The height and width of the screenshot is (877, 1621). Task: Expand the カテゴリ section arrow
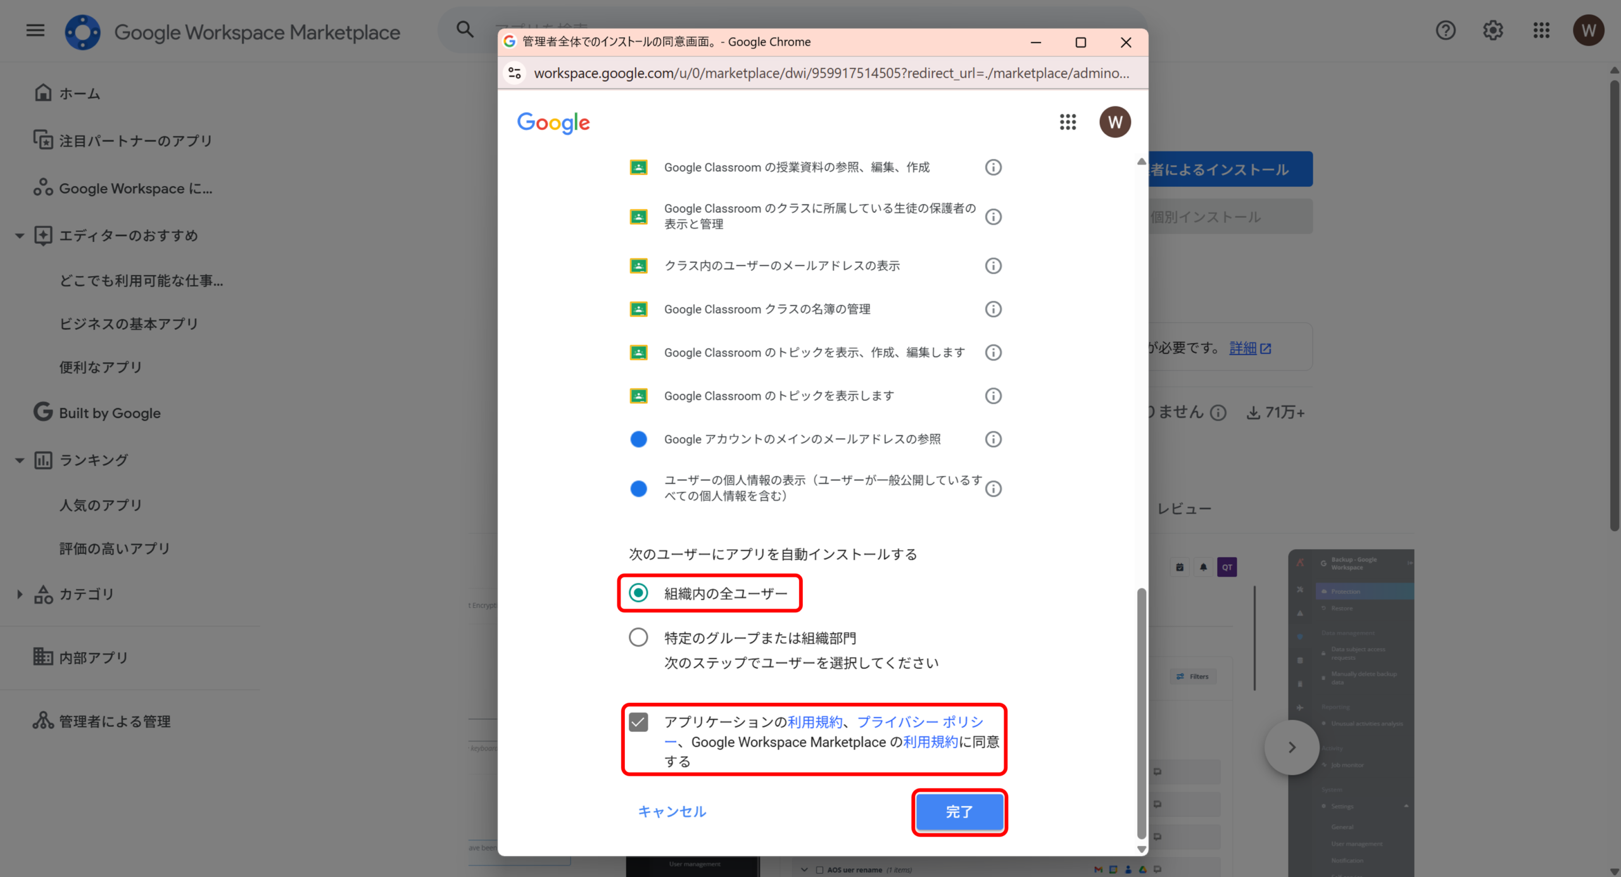20,594
